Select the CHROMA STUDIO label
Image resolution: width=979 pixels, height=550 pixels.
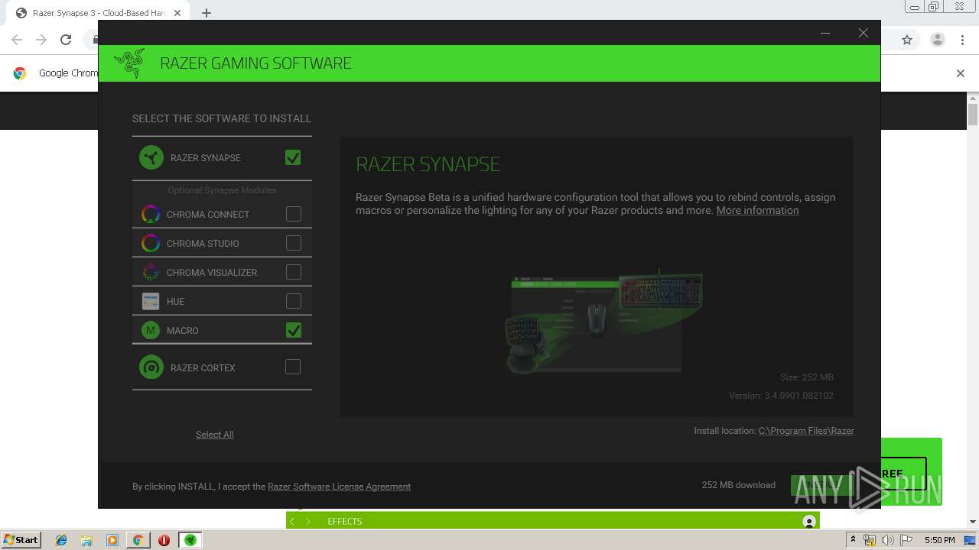click(203, 244)
